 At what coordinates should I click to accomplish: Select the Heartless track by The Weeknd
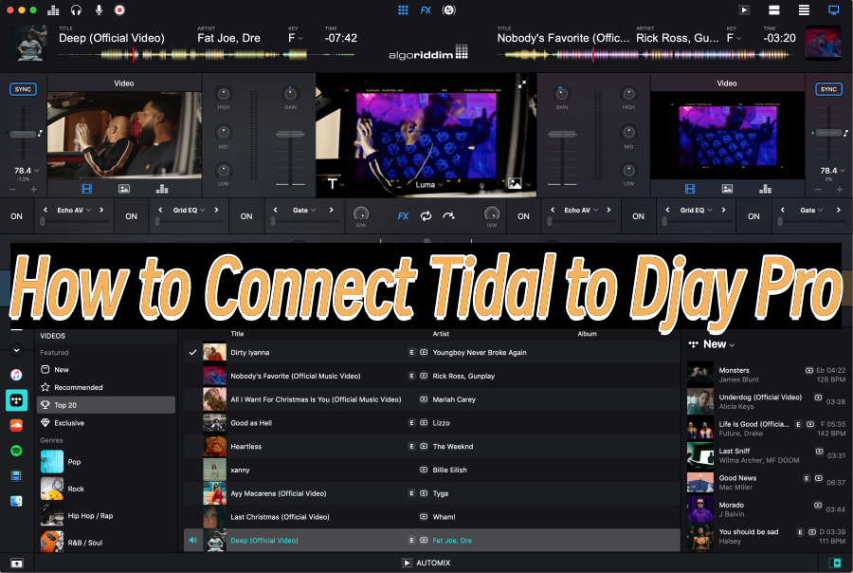tap(432, 447)
